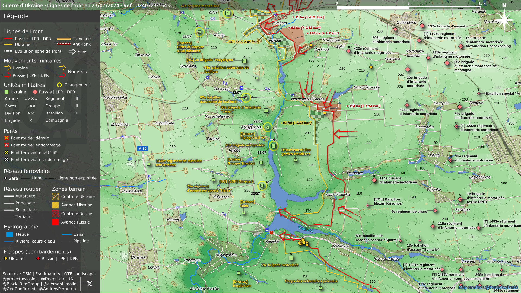The width and height of the screenshot is (521, 293).
Task: Click the @GeoConfirmed source handle
Action: (x=19, y=289)
